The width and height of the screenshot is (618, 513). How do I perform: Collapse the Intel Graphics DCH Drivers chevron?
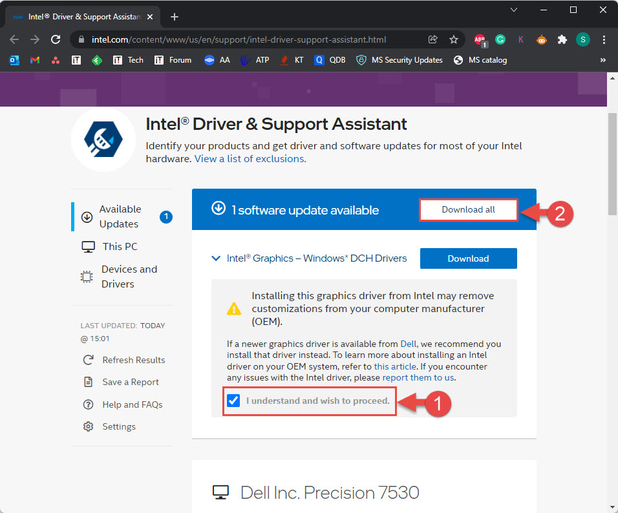click(x=216, y=258)
